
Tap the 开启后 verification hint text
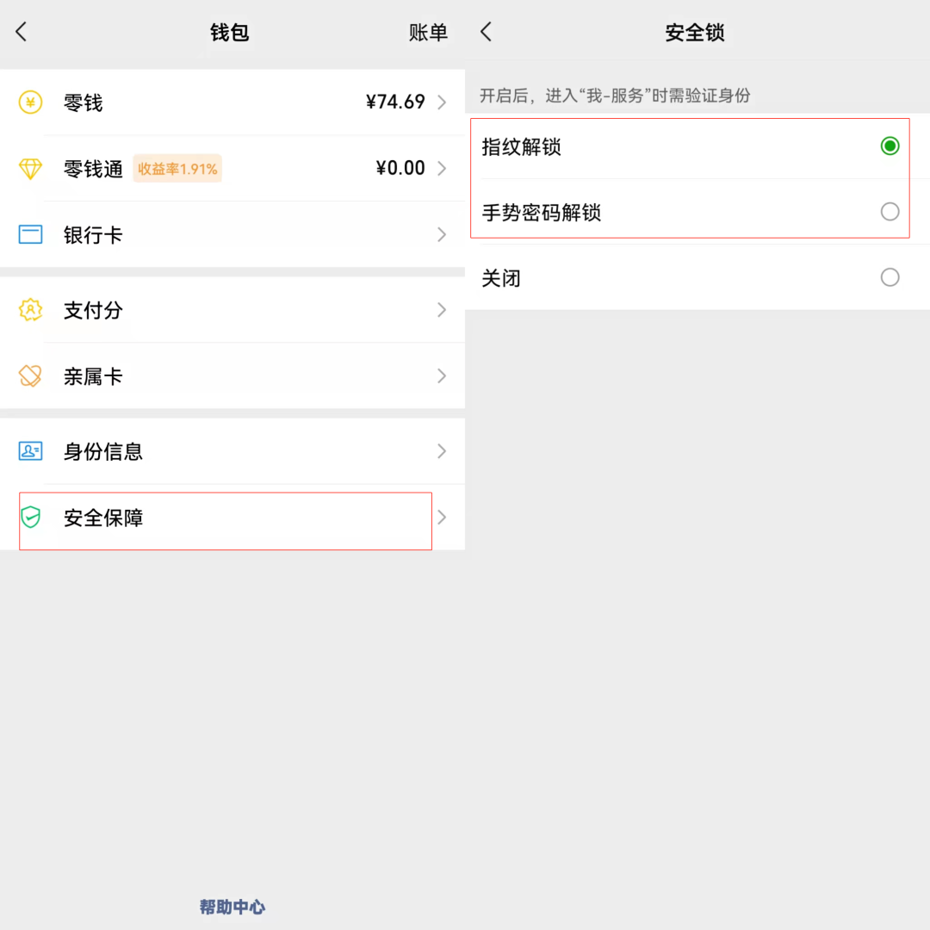[615, 96]
